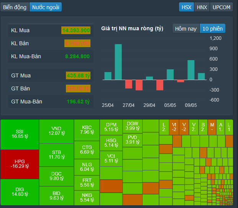Image resolution: width=238 pixels, height=208 pixels.
Task: Open the DIG 14.80 tỷ tile
Action: click(20, 192)
